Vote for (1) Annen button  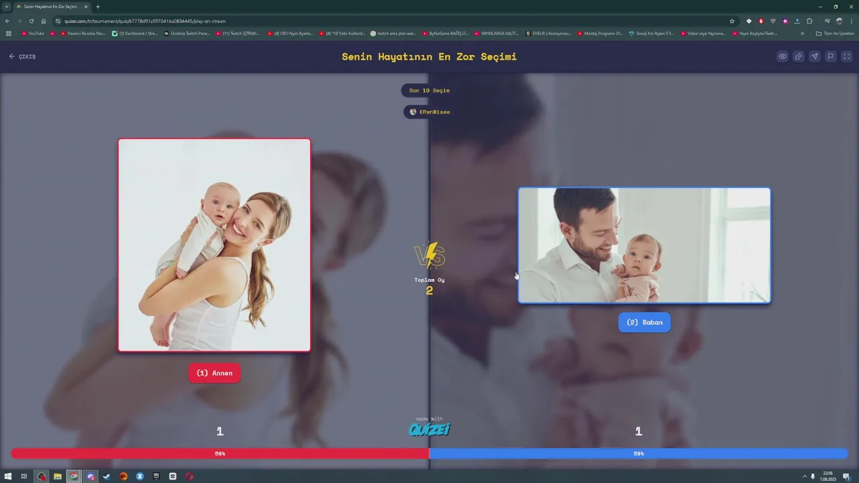215,373
